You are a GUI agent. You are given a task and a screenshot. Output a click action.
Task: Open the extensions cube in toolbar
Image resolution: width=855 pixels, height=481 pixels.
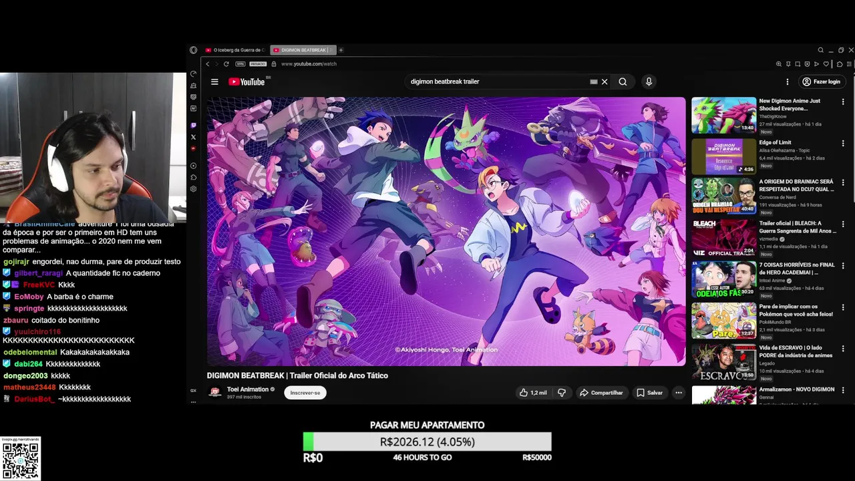pos(840,64)
